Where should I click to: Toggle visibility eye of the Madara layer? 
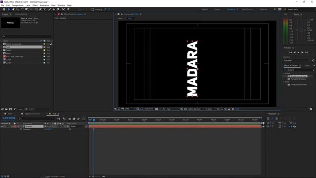[x=2, y=127]
